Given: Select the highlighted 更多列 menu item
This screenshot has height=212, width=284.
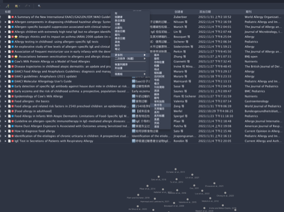Looking at the screenshot, I should click(x=130, y=55).
